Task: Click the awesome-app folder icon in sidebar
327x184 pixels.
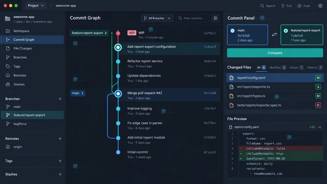Action: tap(8, 19)
